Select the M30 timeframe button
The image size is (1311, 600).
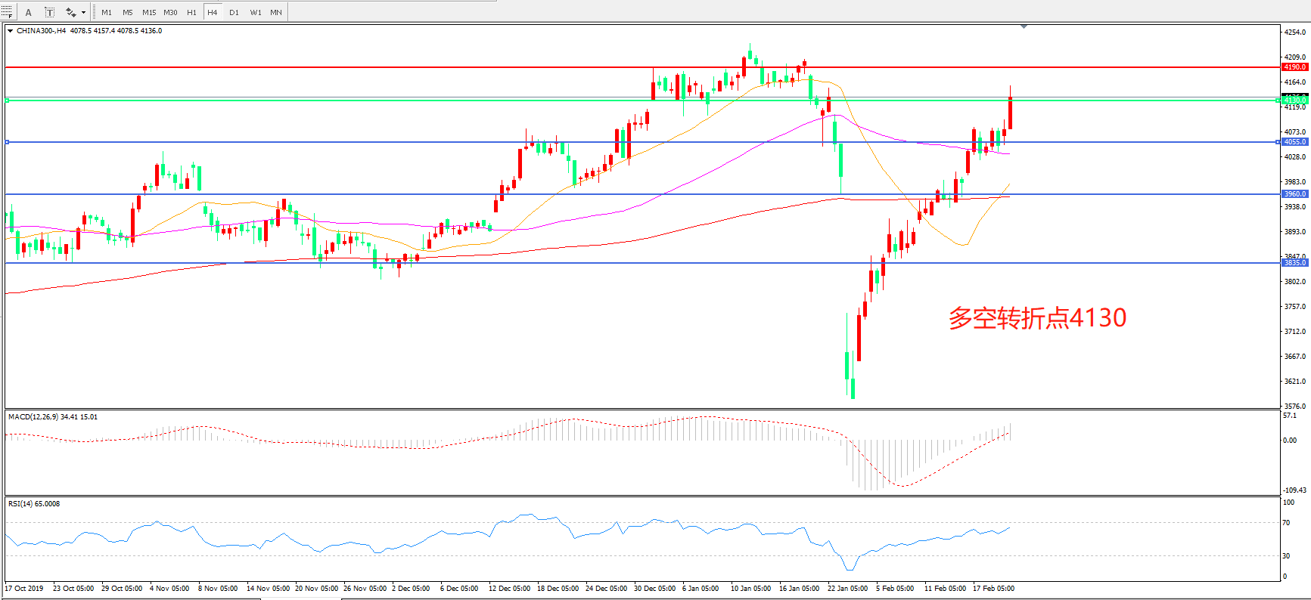[171, 12]
